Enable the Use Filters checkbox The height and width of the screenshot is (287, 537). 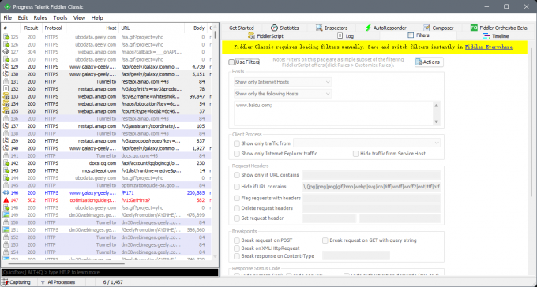(231, 62)
